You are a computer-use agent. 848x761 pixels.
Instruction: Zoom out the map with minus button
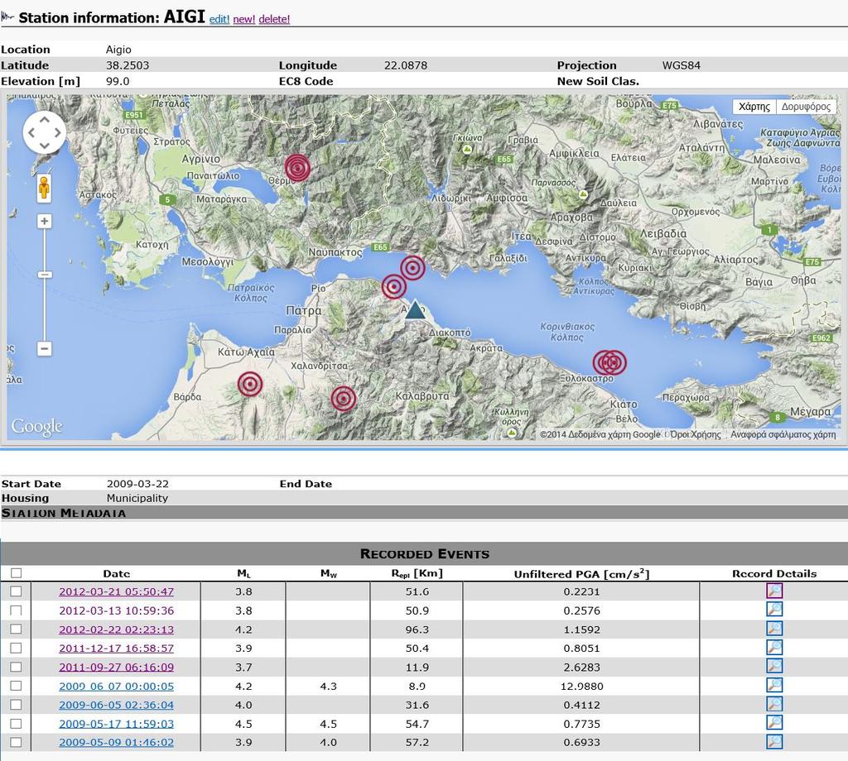tap(45, 348)
